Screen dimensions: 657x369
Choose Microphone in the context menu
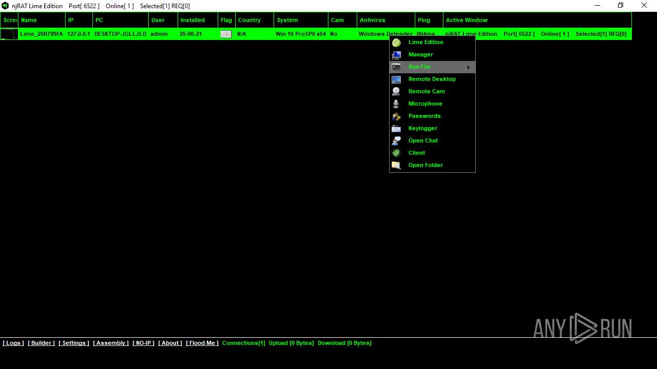pyautogui.click(x=432, y=104)
